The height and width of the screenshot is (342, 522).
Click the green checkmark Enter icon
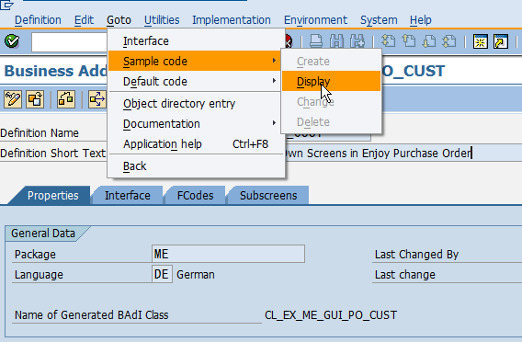[12, 41]
